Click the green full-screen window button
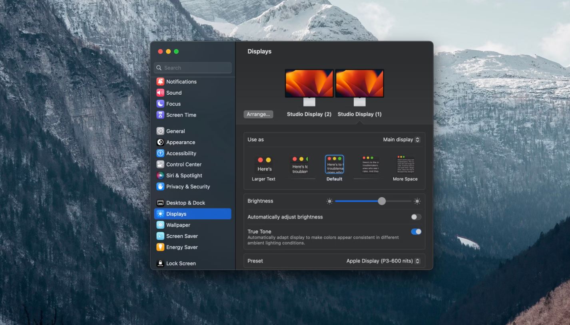The height and width of the screenshot is (325, 570). pyautogui.click(x=176, y=52)
